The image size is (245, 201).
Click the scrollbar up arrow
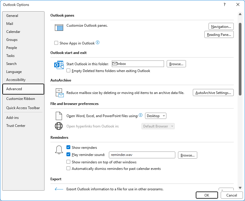pyautogui.click(x=240, y=14)
